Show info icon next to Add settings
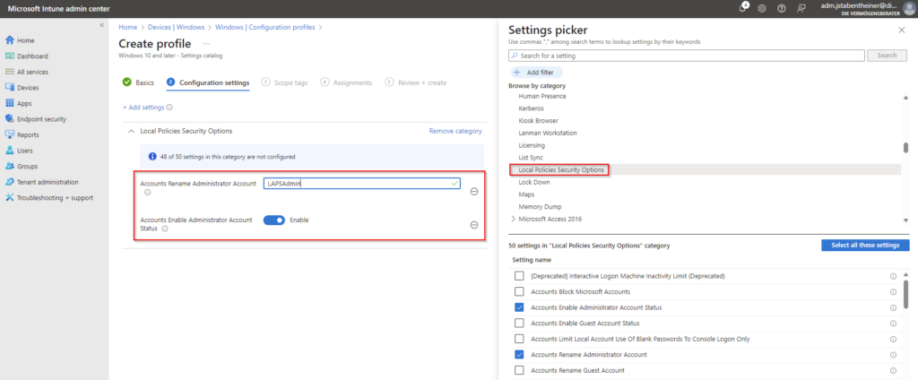The image size is (918, 380). [169, 108]
